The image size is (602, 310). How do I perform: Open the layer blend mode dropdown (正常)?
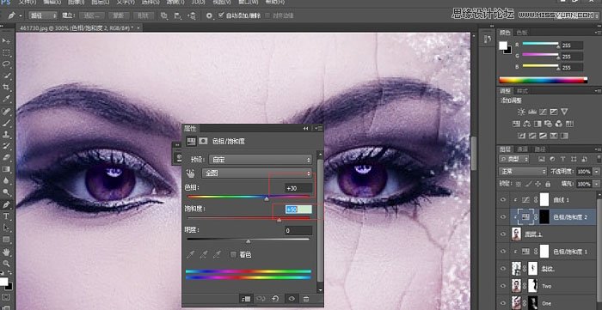[x=523, y=171]
